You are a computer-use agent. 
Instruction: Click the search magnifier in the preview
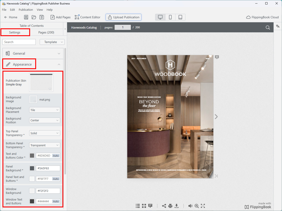point(268,28)
